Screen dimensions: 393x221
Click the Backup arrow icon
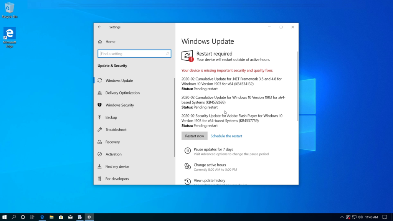[x=99, y=117]
